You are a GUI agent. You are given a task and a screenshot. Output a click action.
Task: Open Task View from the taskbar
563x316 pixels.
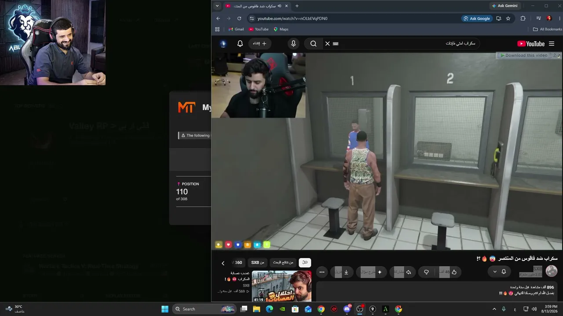click(x=244, y=309)
